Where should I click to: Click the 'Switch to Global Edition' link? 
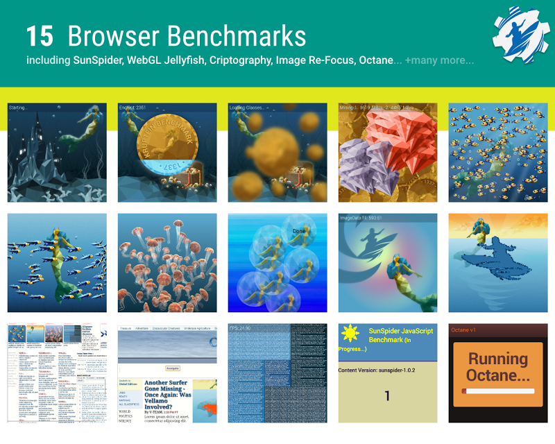click(128, 382)
